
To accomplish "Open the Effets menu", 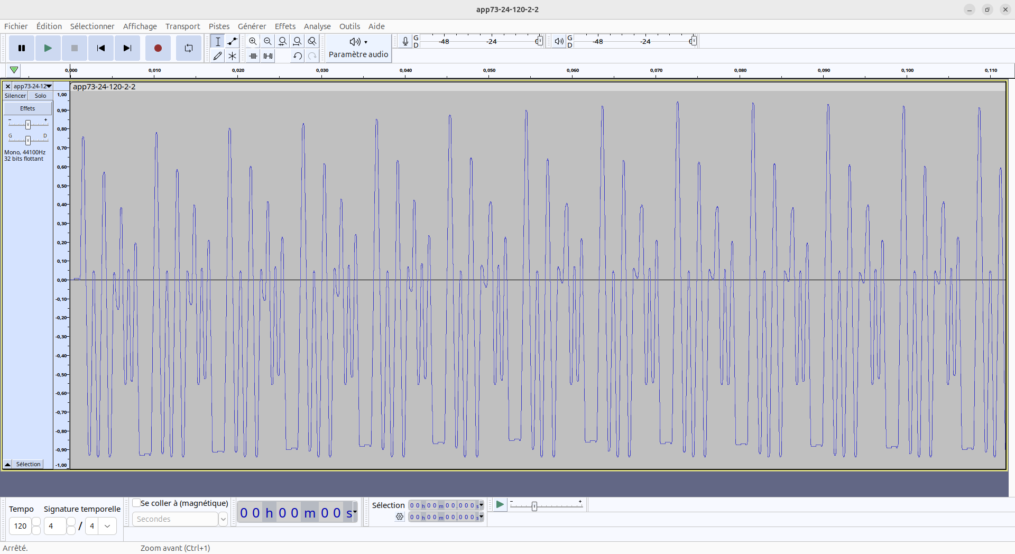I will point(284,26).
